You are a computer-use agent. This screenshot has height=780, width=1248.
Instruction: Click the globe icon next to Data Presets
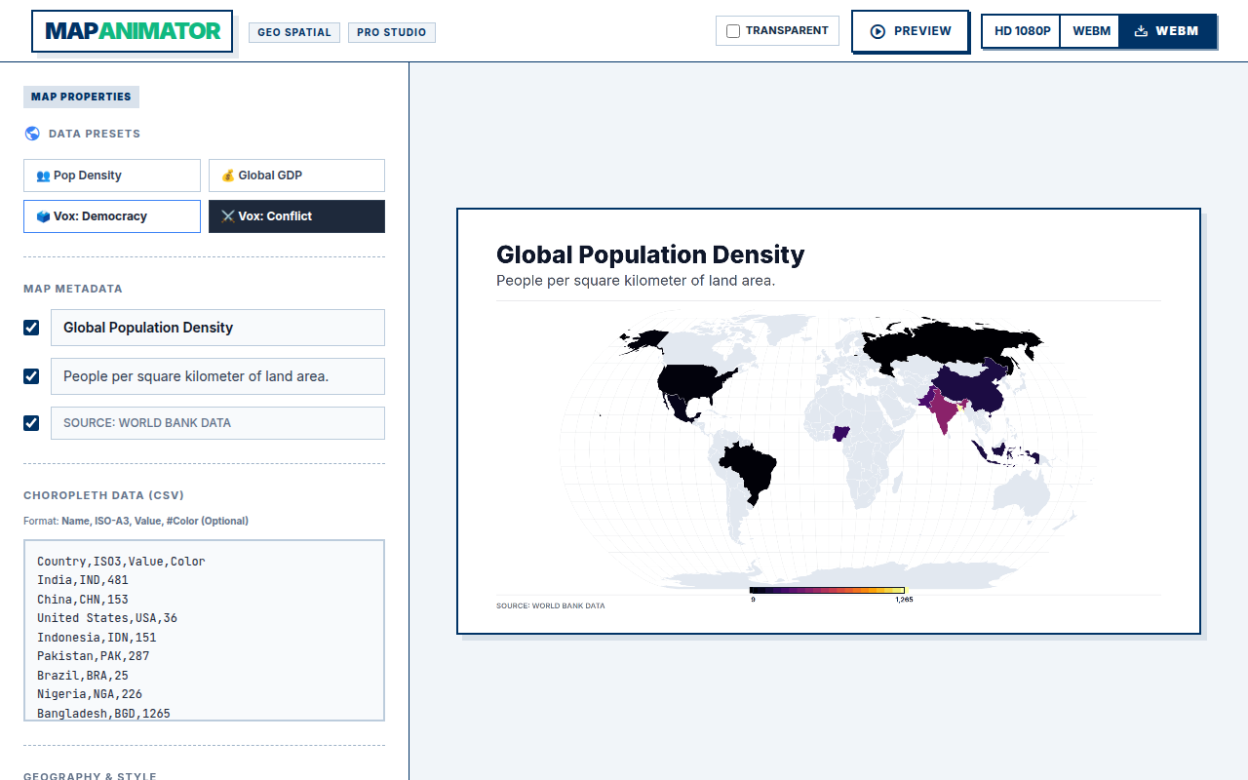32,134
